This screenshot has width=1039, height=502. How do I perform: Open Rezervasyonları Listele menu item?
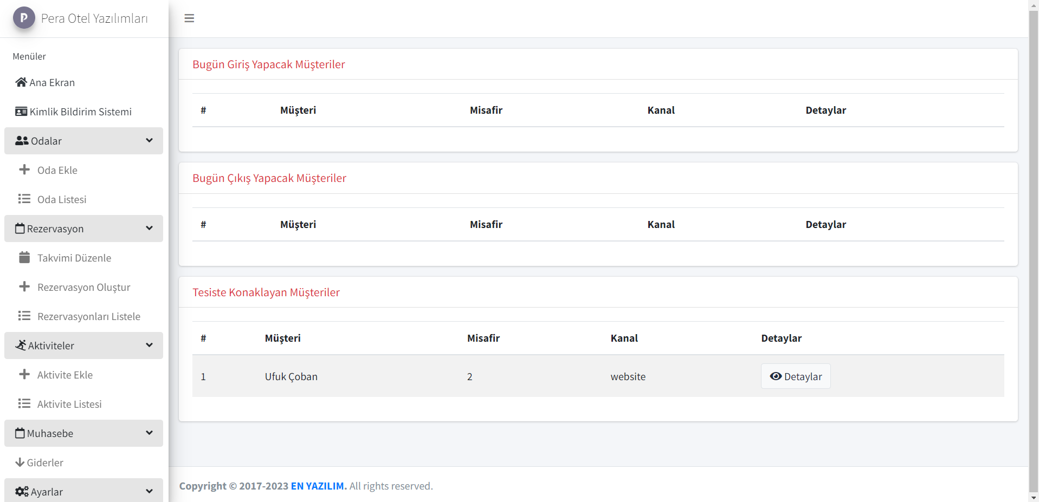point(88,316)
